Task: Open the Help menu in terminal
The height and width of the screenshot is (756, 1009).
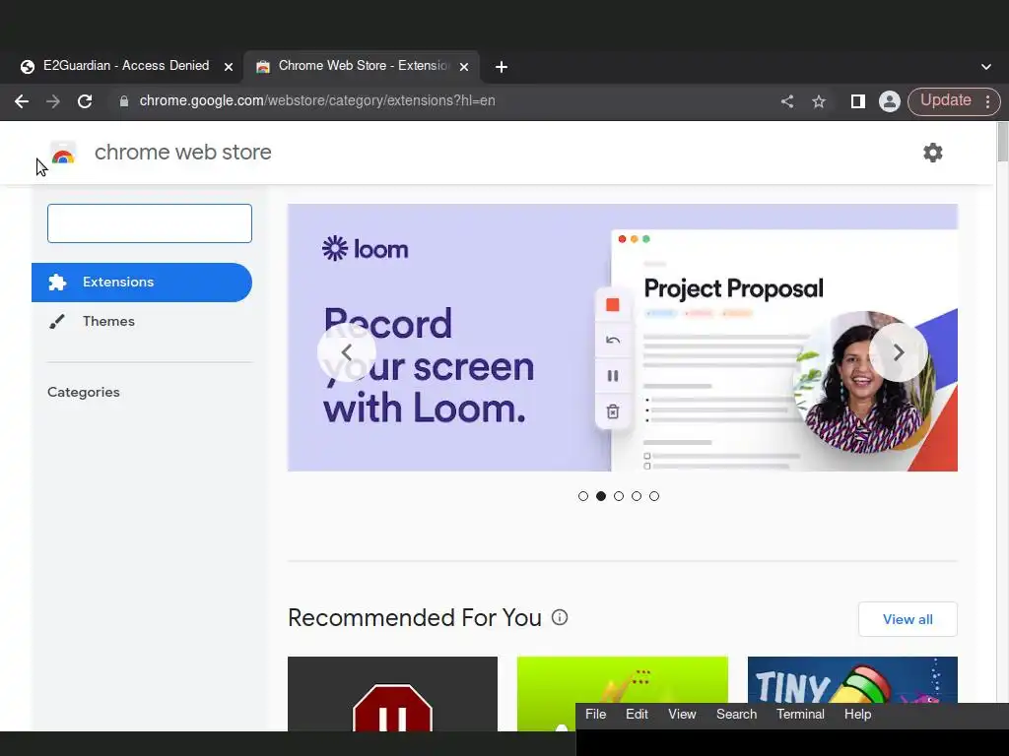Action: (x=857, y=715)
